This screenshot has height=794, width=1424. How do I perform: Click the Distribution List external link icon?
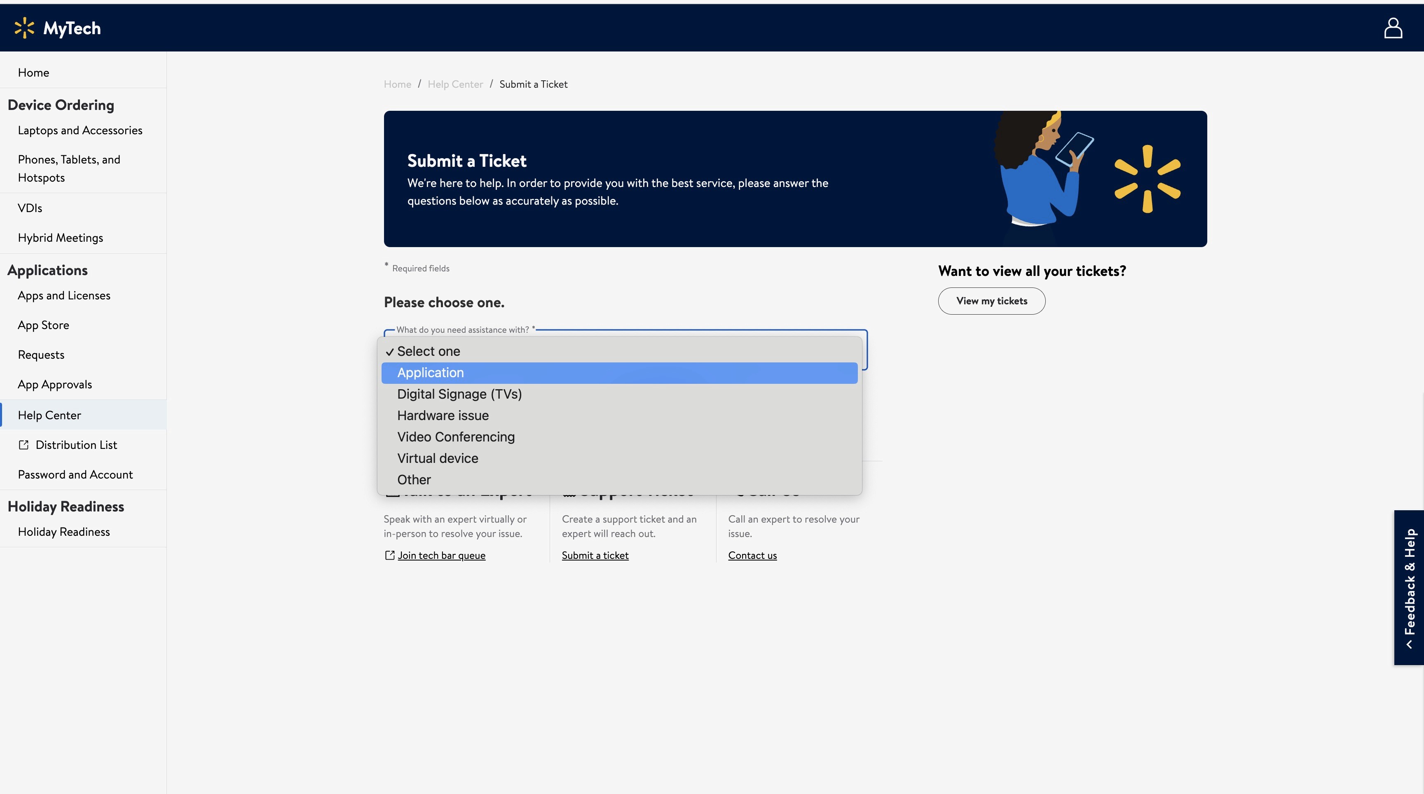click(23, 445)
